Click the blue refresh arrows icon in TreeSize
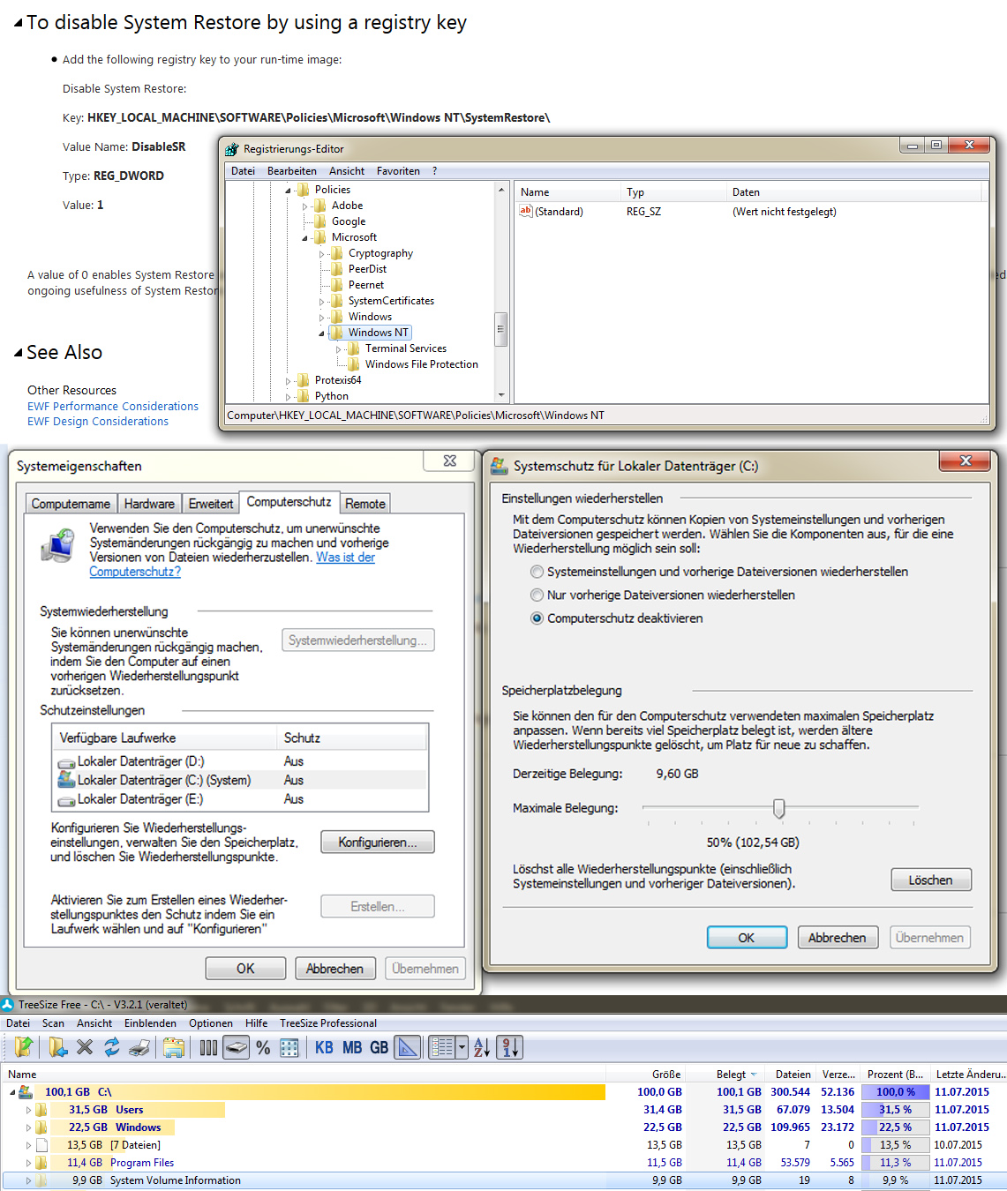Viewport: 1007px width, 1191px height. [111, 1047]
